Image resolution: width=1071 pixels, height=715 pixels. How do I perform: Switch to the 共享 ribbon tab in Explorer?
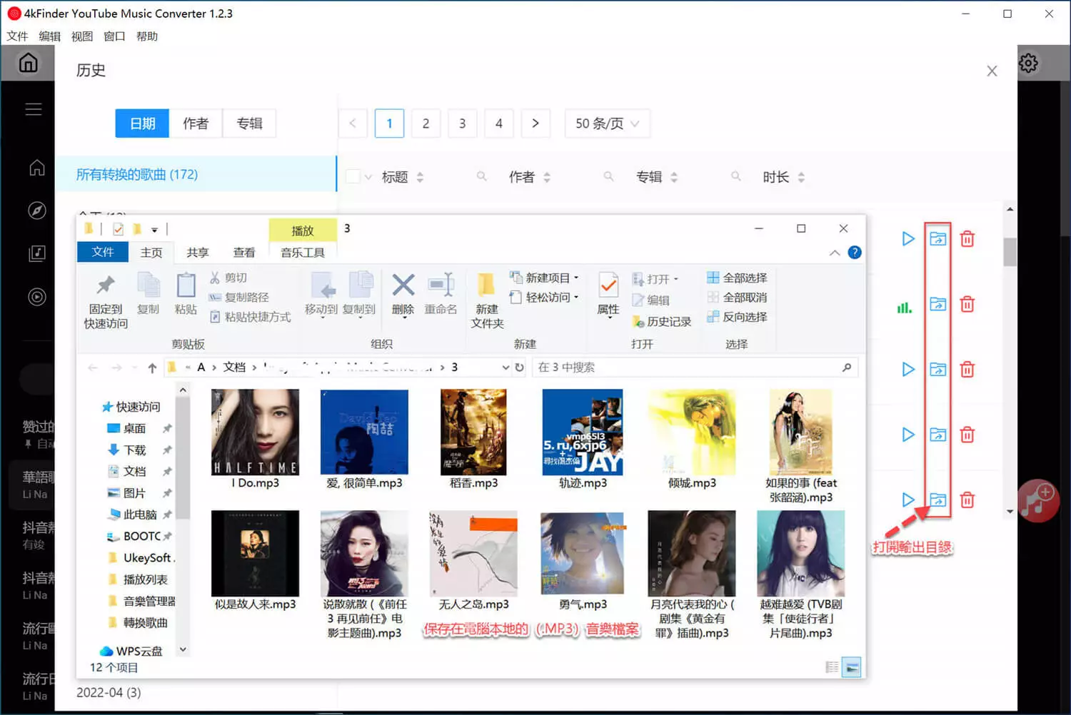coord(198,253)
